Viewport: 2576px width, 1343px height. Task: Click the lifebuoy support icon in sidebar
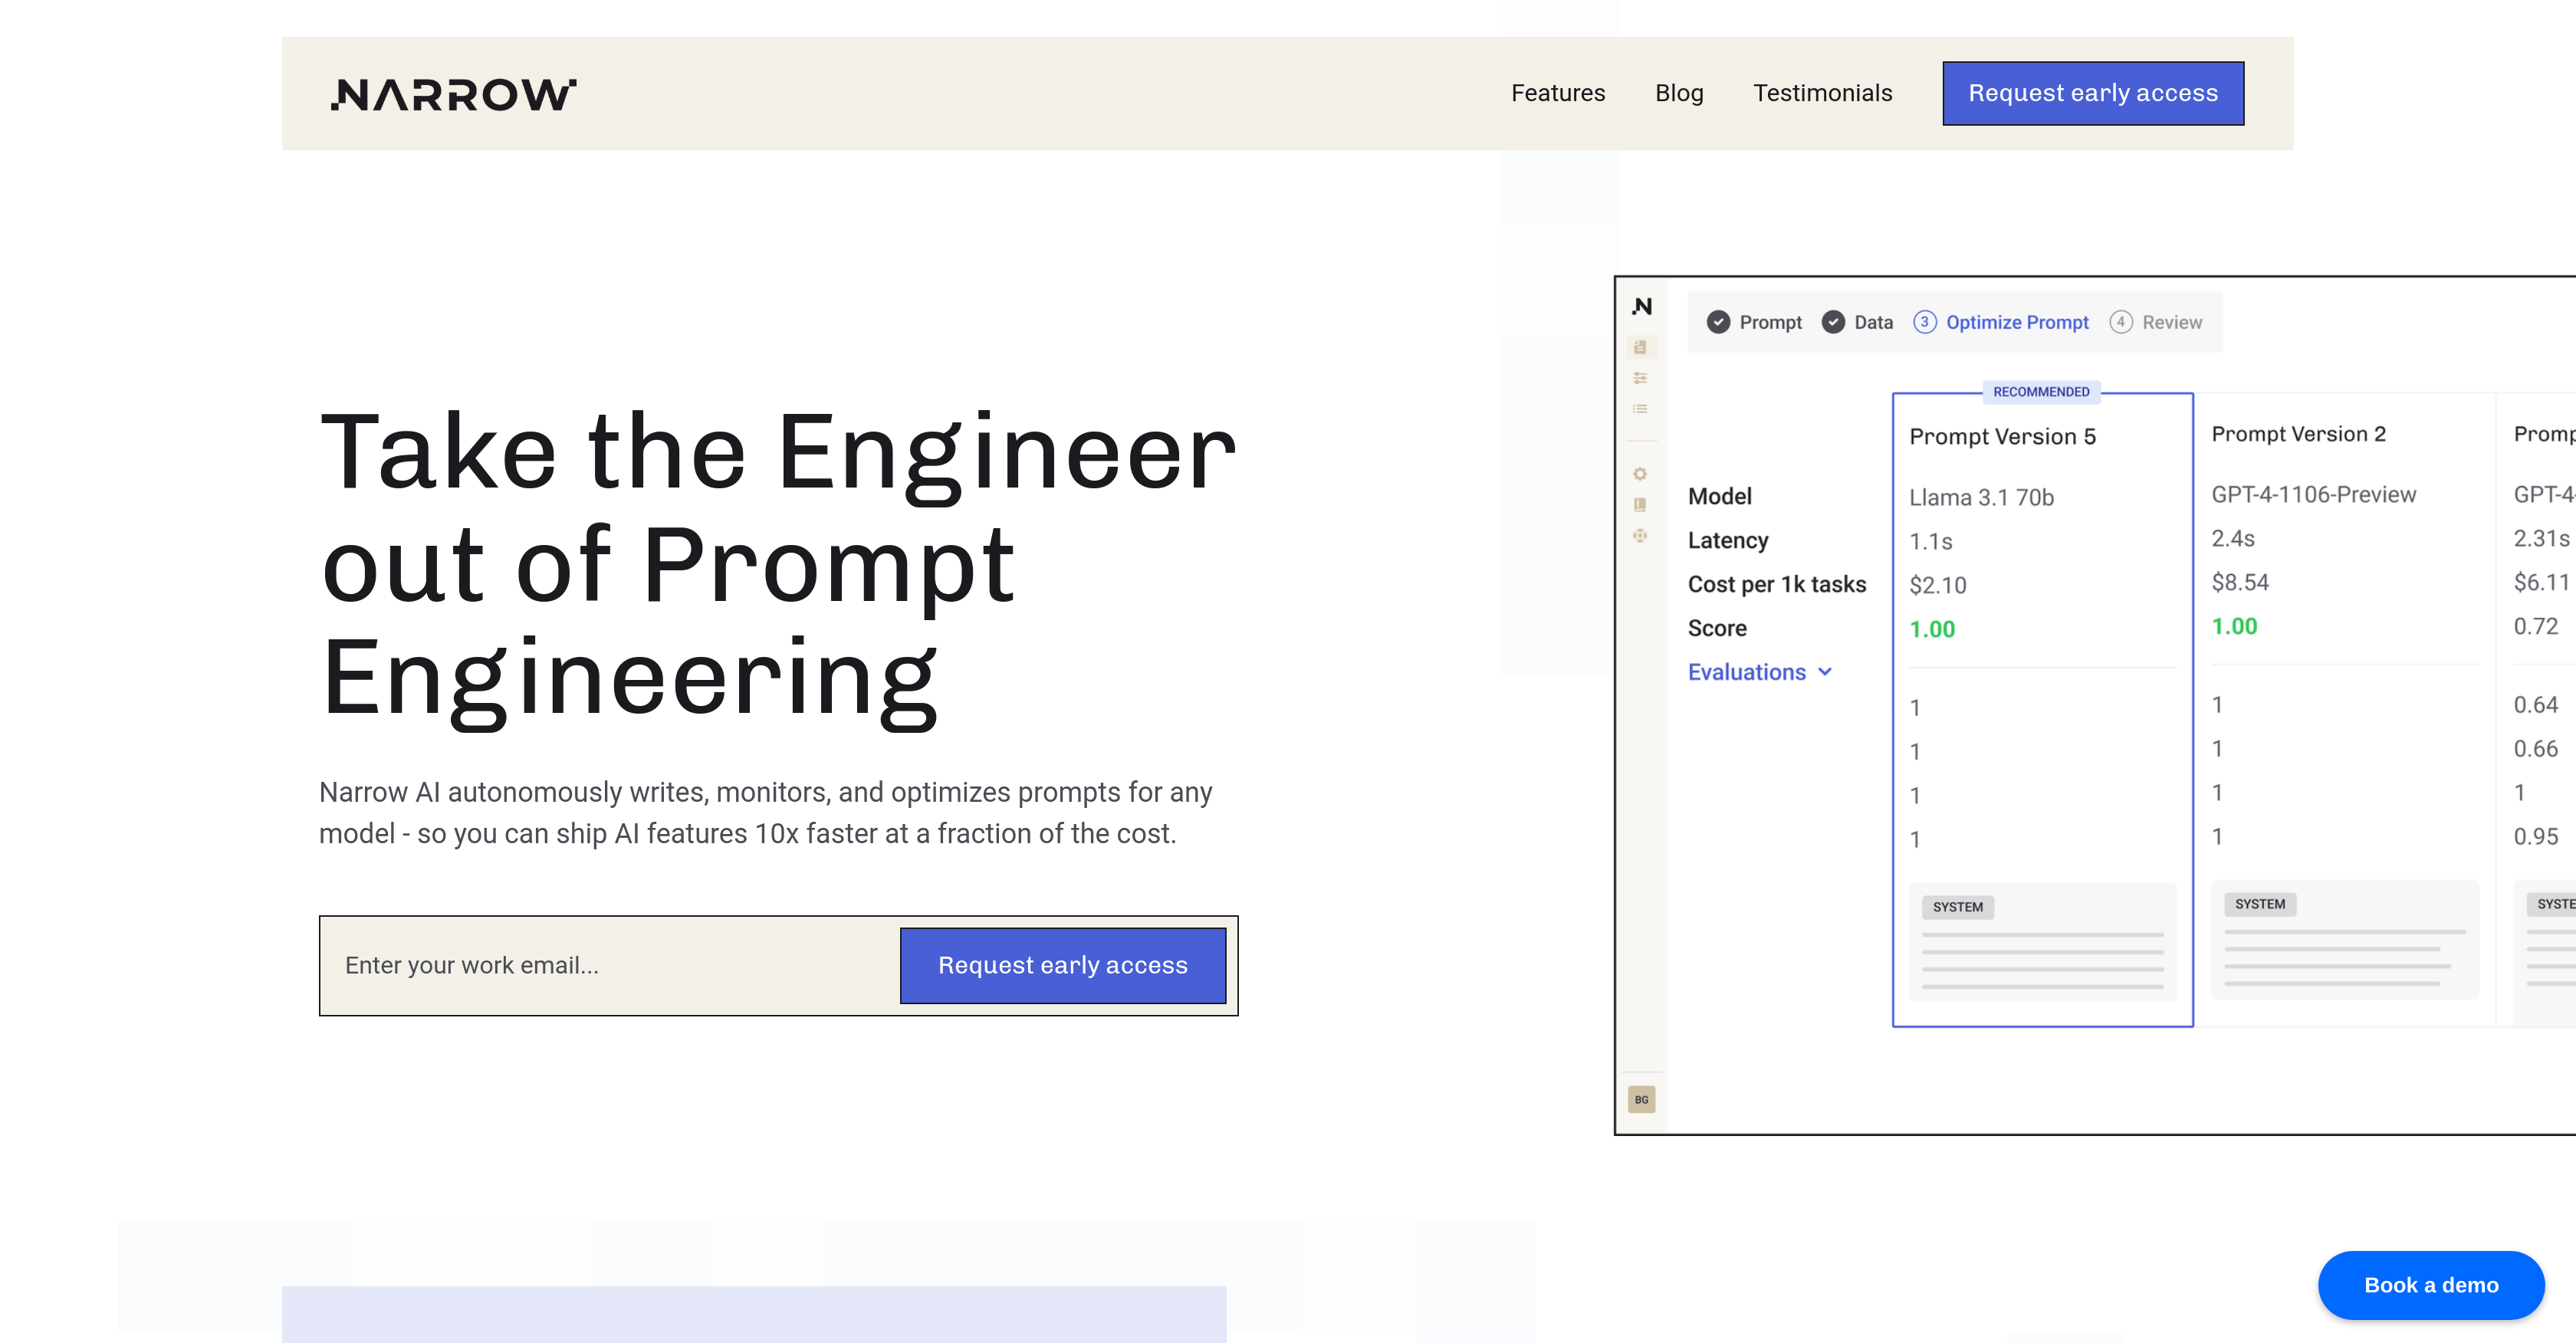click(x=1640, y=536)
